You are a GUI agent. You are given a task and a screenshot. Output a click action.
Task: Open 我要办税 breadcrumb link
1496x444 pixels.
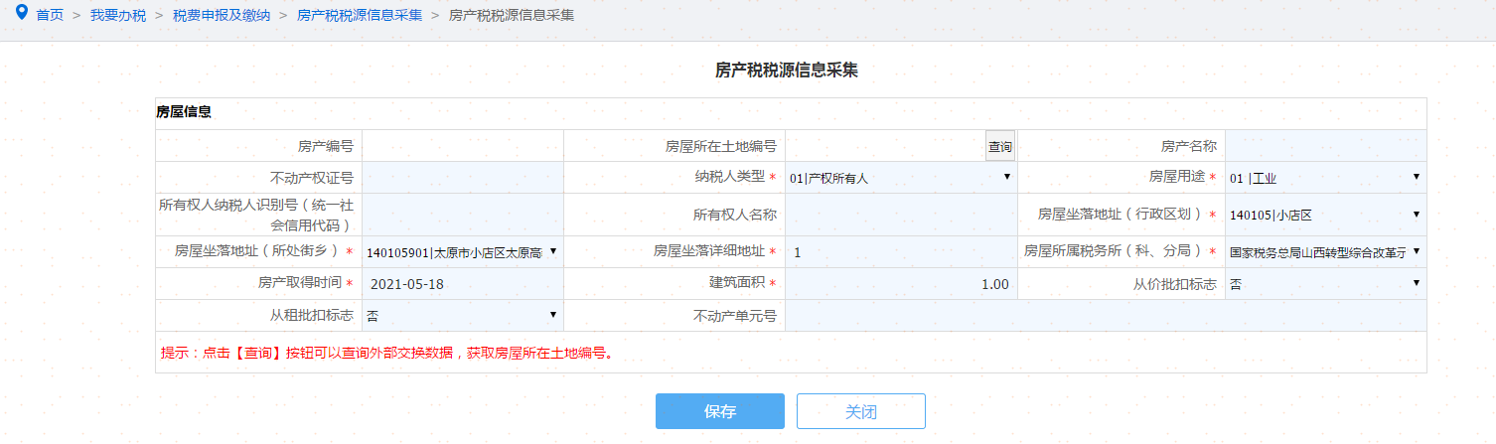117,16
